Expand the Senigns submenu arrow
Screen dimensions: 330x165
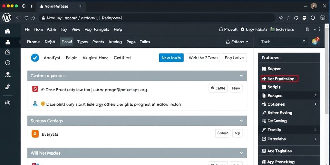(x=315, y=95)
